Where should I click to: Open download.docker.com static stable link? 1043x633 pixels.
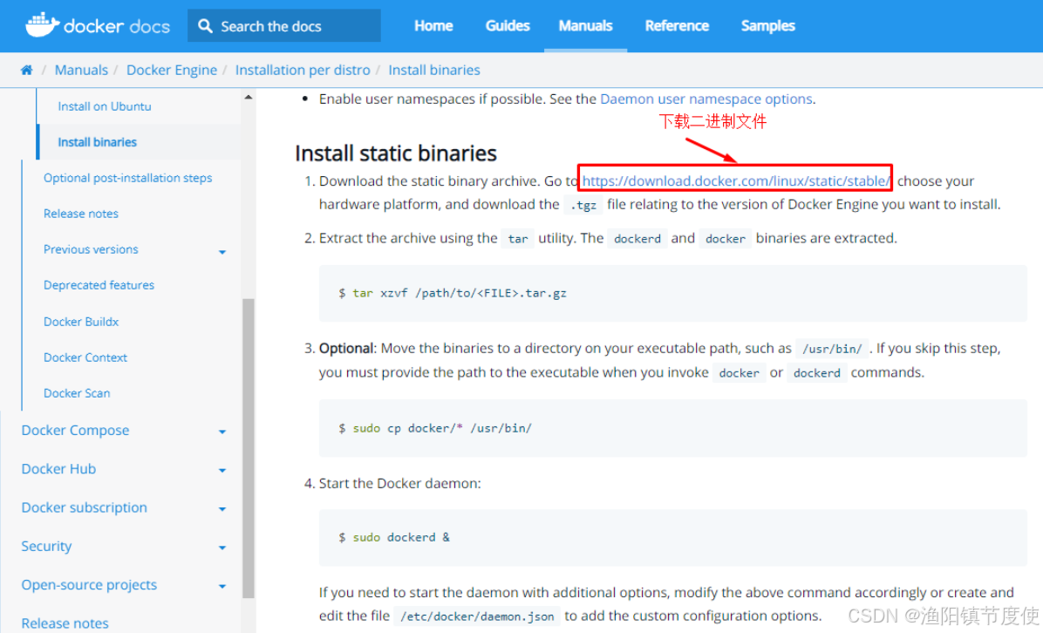pyautogui.click(x=736, y=180)
